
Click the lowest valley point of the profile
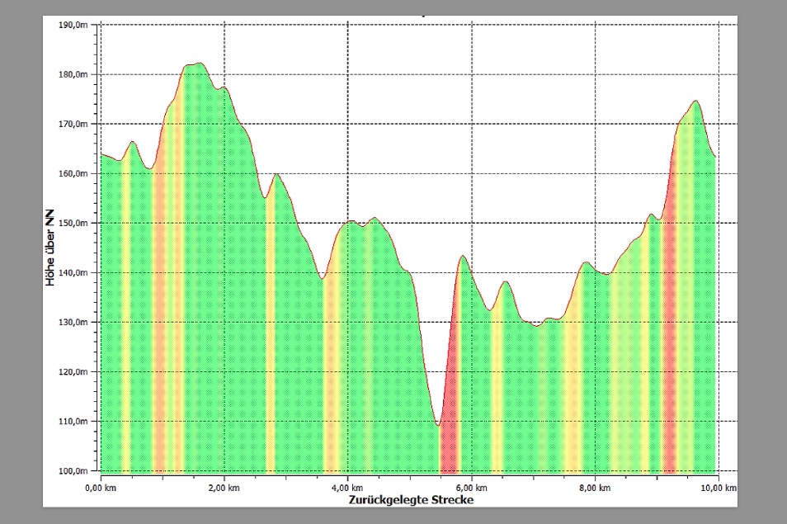click(x=439, y=426)
